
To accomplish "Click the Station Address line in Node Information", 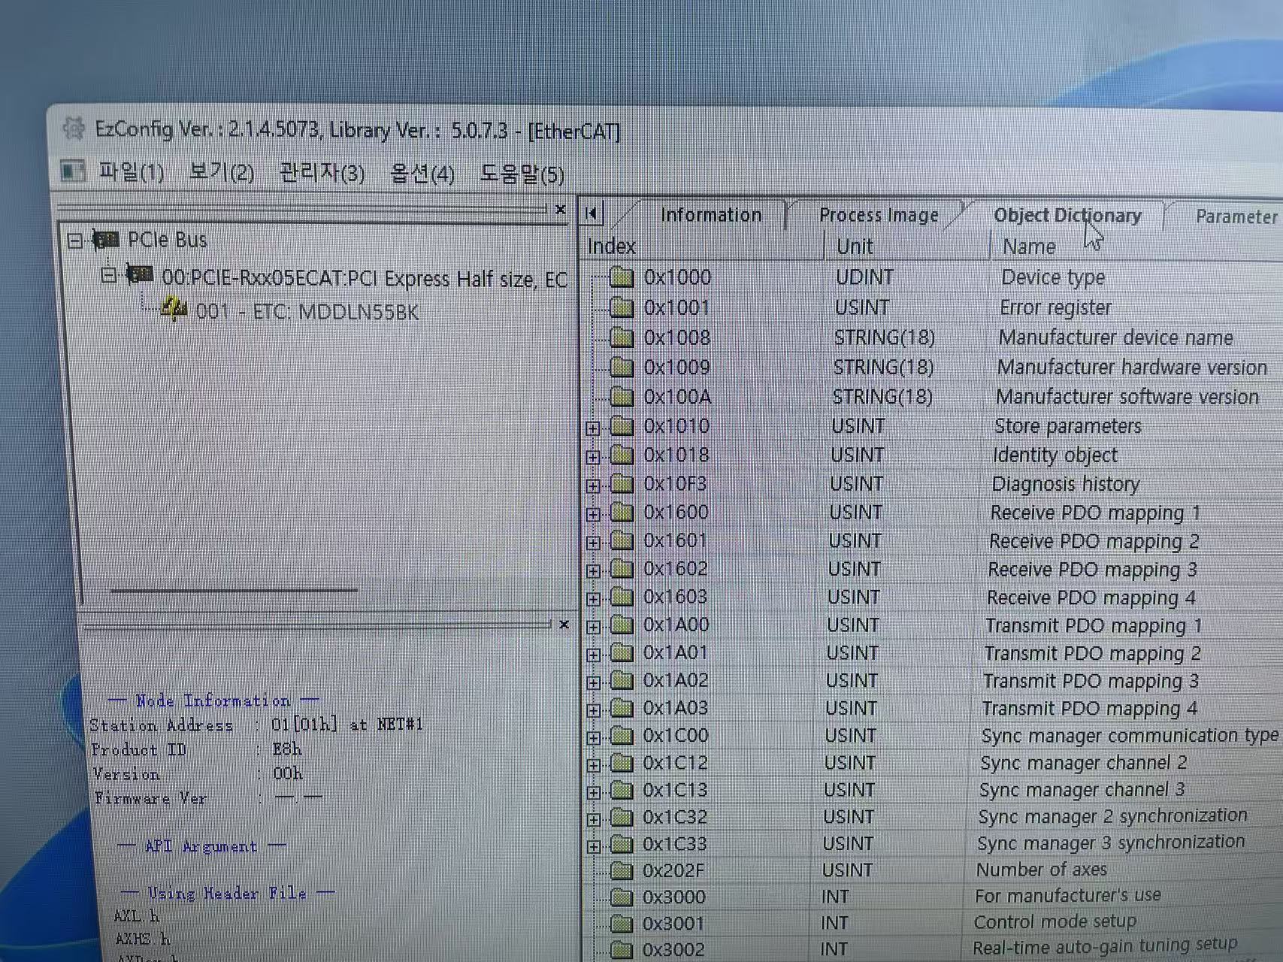I will 256,725.
